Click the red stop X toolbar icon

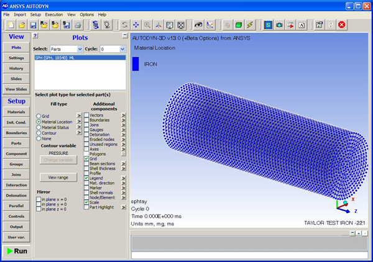point(342,25)
